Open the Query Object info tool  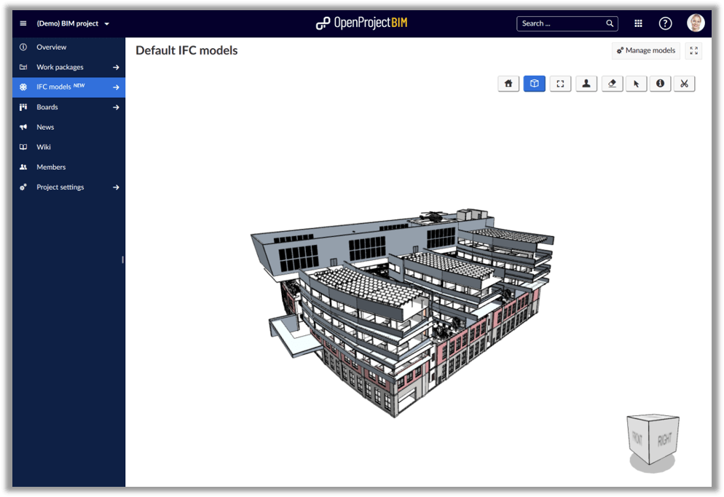coord(660,83)
